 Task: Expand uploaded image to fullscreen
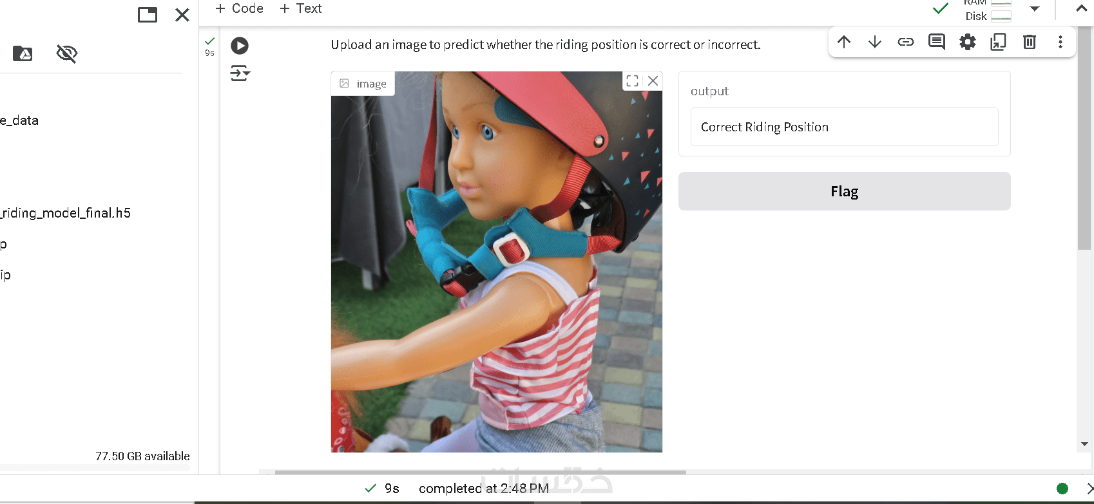tap(633, 80)
